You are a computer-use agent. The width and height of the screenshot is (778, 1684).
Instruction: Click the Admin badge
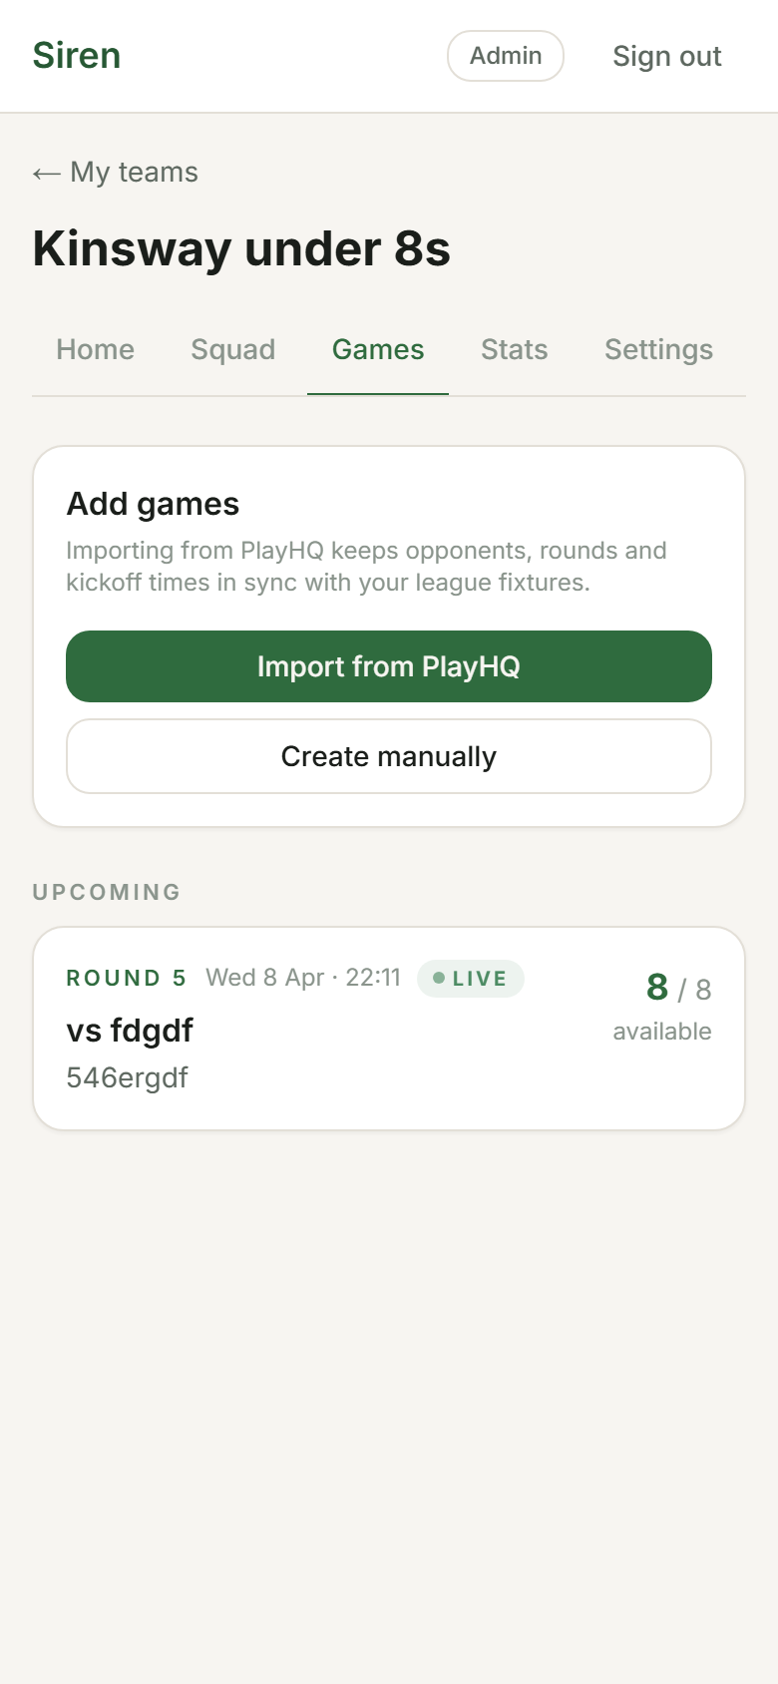point(506,56)
